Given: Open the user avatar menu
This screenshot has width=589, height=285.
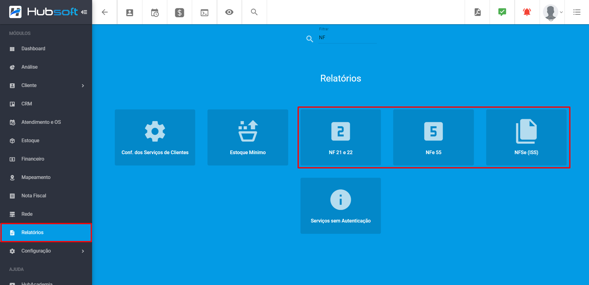Looking at the screenshot, I should (x=551, y=12).
